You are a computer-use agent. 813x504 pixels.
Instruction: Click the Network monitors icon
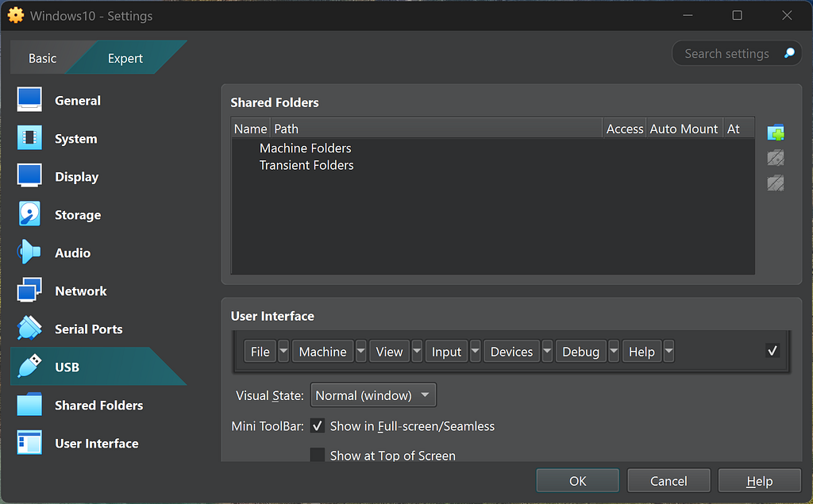pos(29,290)
